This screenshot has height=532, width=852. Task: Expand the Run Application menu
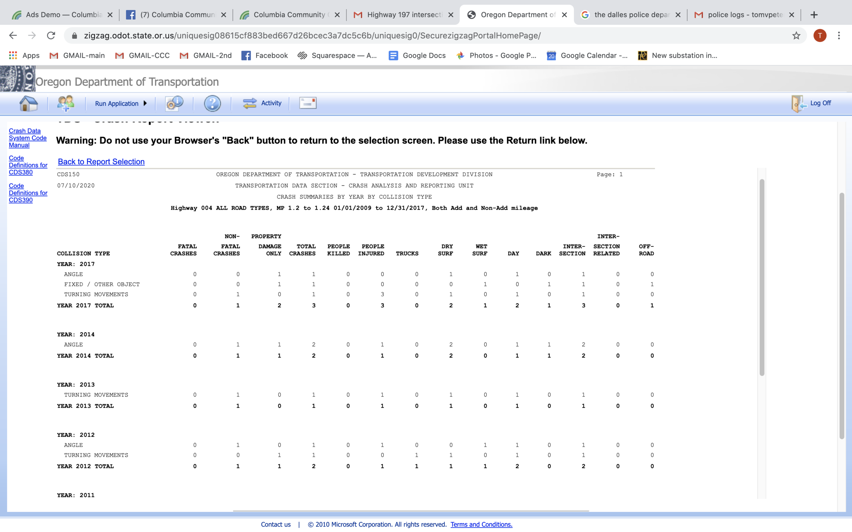click(120, 103)
